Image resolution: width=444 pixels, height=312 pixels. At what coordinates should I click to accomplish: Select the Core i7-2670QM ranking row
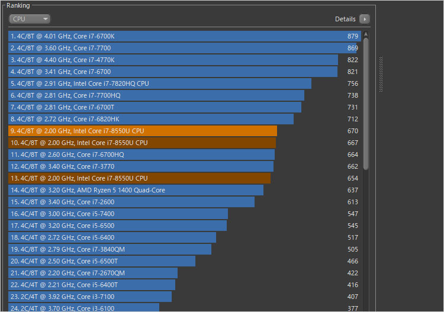[x=185, y=273]
